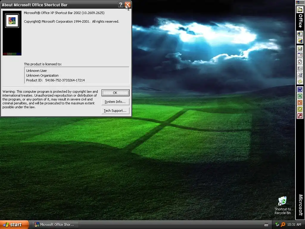Launch Microsoft Excel from shortcut bar

(300, 96)
